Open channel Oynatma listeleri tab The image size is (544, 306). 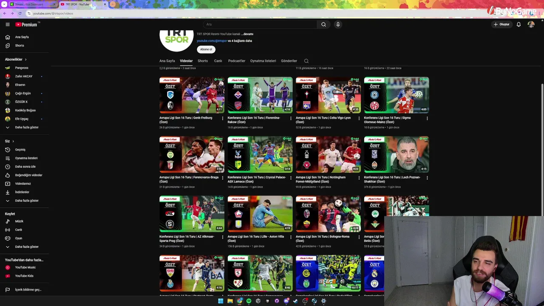[x=263, y=61]
